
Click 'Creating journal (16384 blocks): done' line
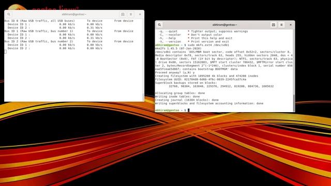pyautogui.click(x=187, y=100)
